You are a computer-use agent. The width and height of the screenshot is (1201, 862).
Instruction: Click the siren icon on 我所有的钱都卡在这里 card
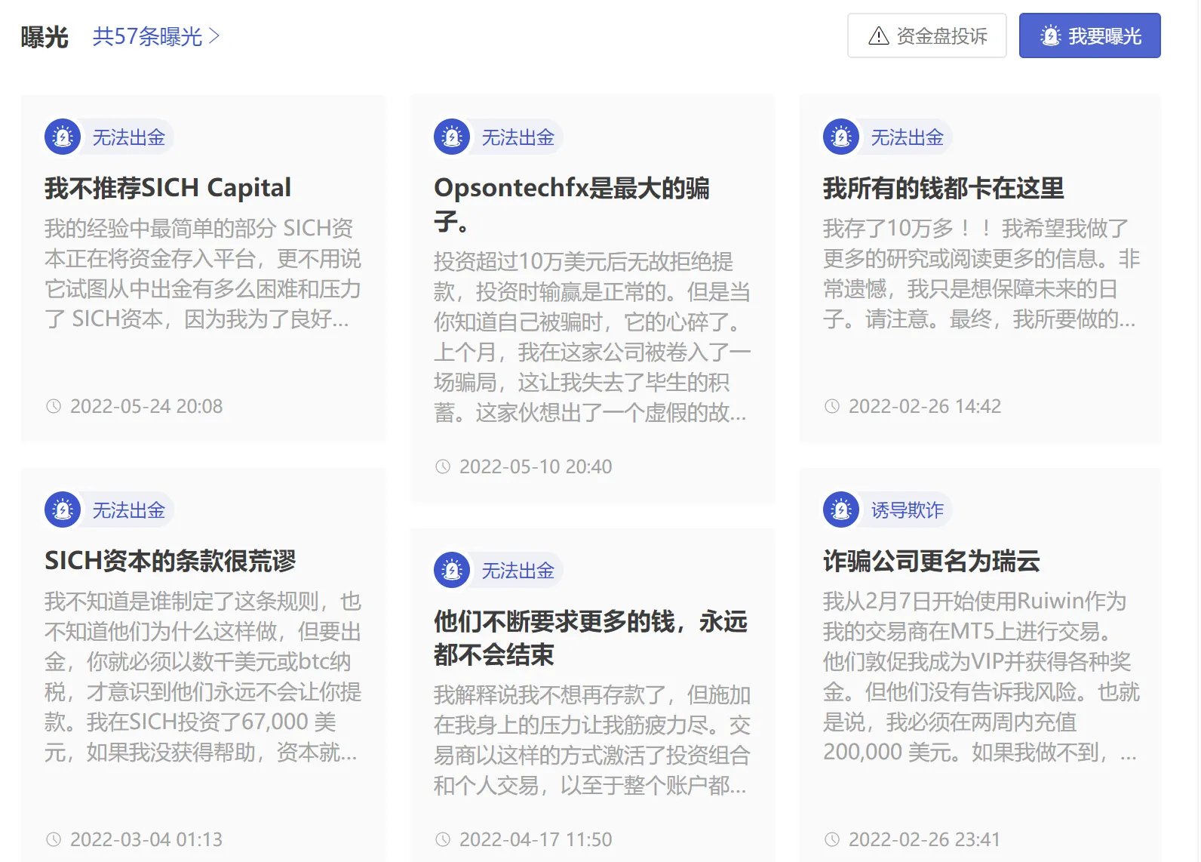point(841,137)
